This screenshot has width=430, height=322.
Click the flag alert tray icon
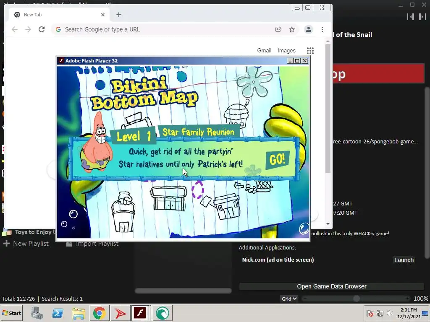(370, 313)
